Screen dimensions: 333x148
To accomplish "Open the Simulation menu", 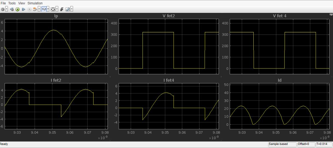I will (35, 3).
